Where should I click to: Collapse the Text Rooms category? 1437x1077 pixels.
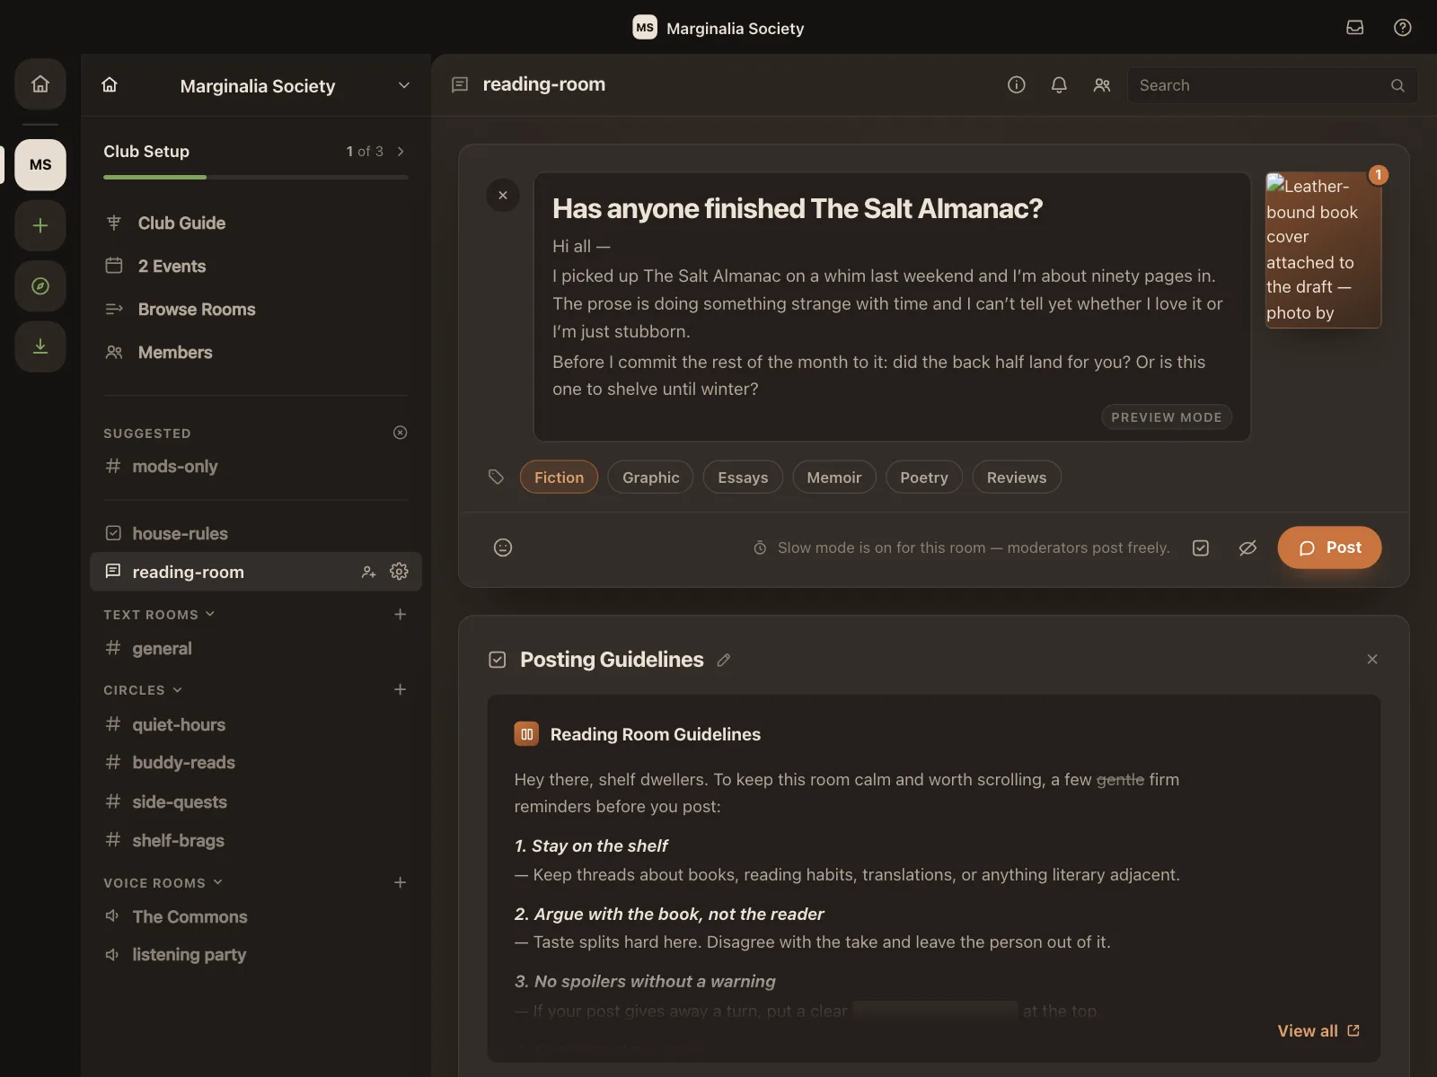pyautogui.click(x=159, y=615)
